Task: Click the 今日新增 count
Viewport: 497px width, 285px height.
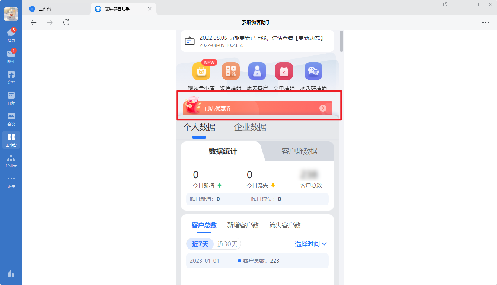Action: (196, 174)
